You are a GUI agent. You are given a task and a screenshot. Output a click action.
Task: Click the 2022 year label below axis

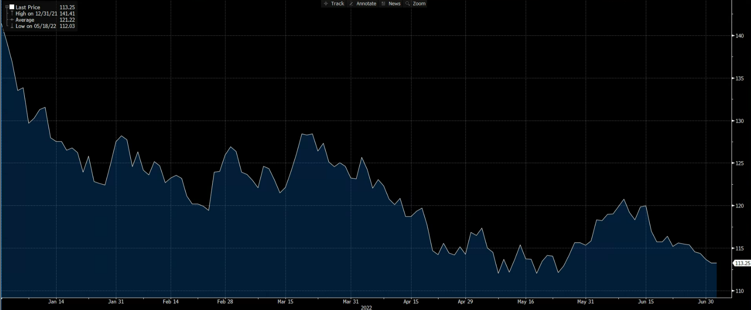click(366, 307)
